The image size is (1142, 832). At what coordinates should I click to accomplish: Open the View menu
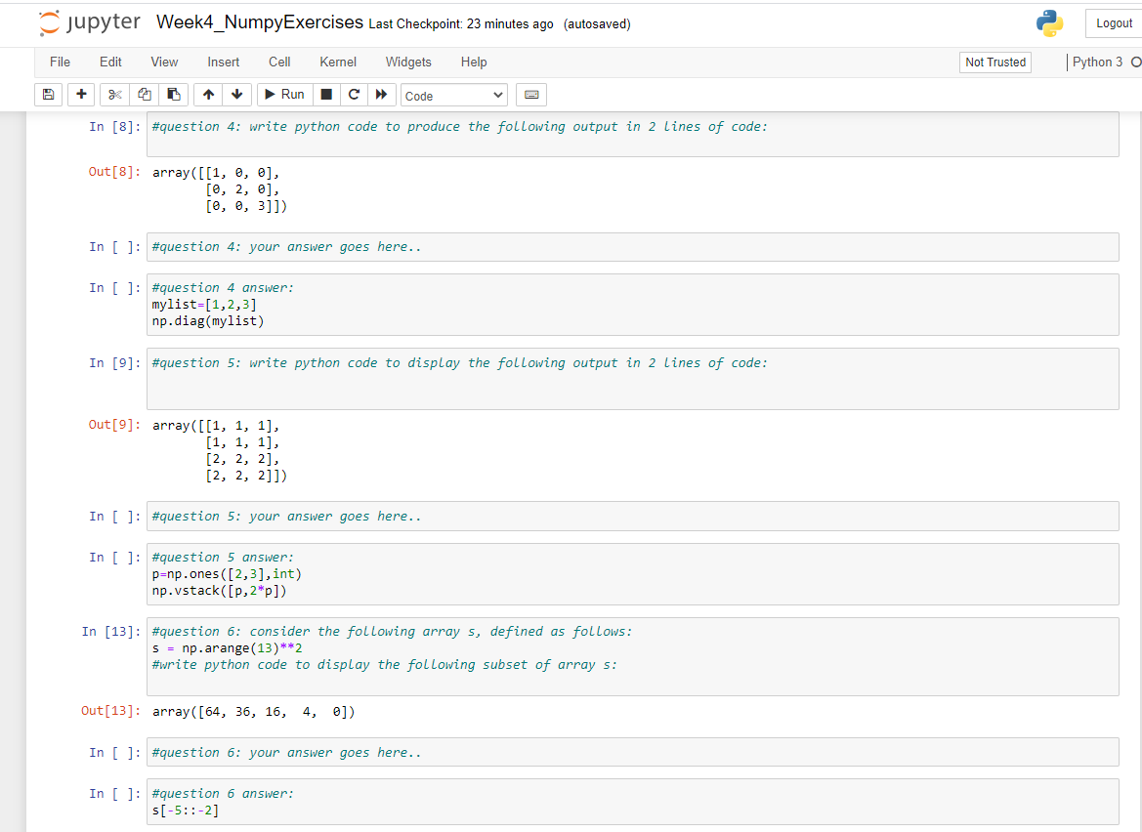point(164,62)
